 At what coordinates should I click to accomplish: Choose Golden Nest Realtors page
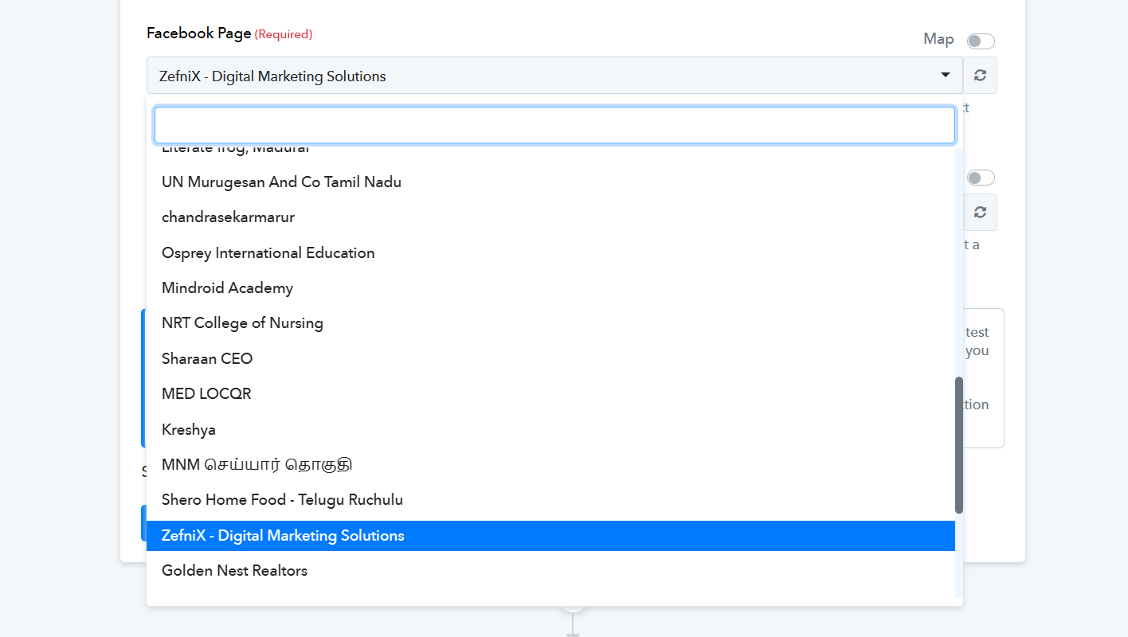click(550, 571)
